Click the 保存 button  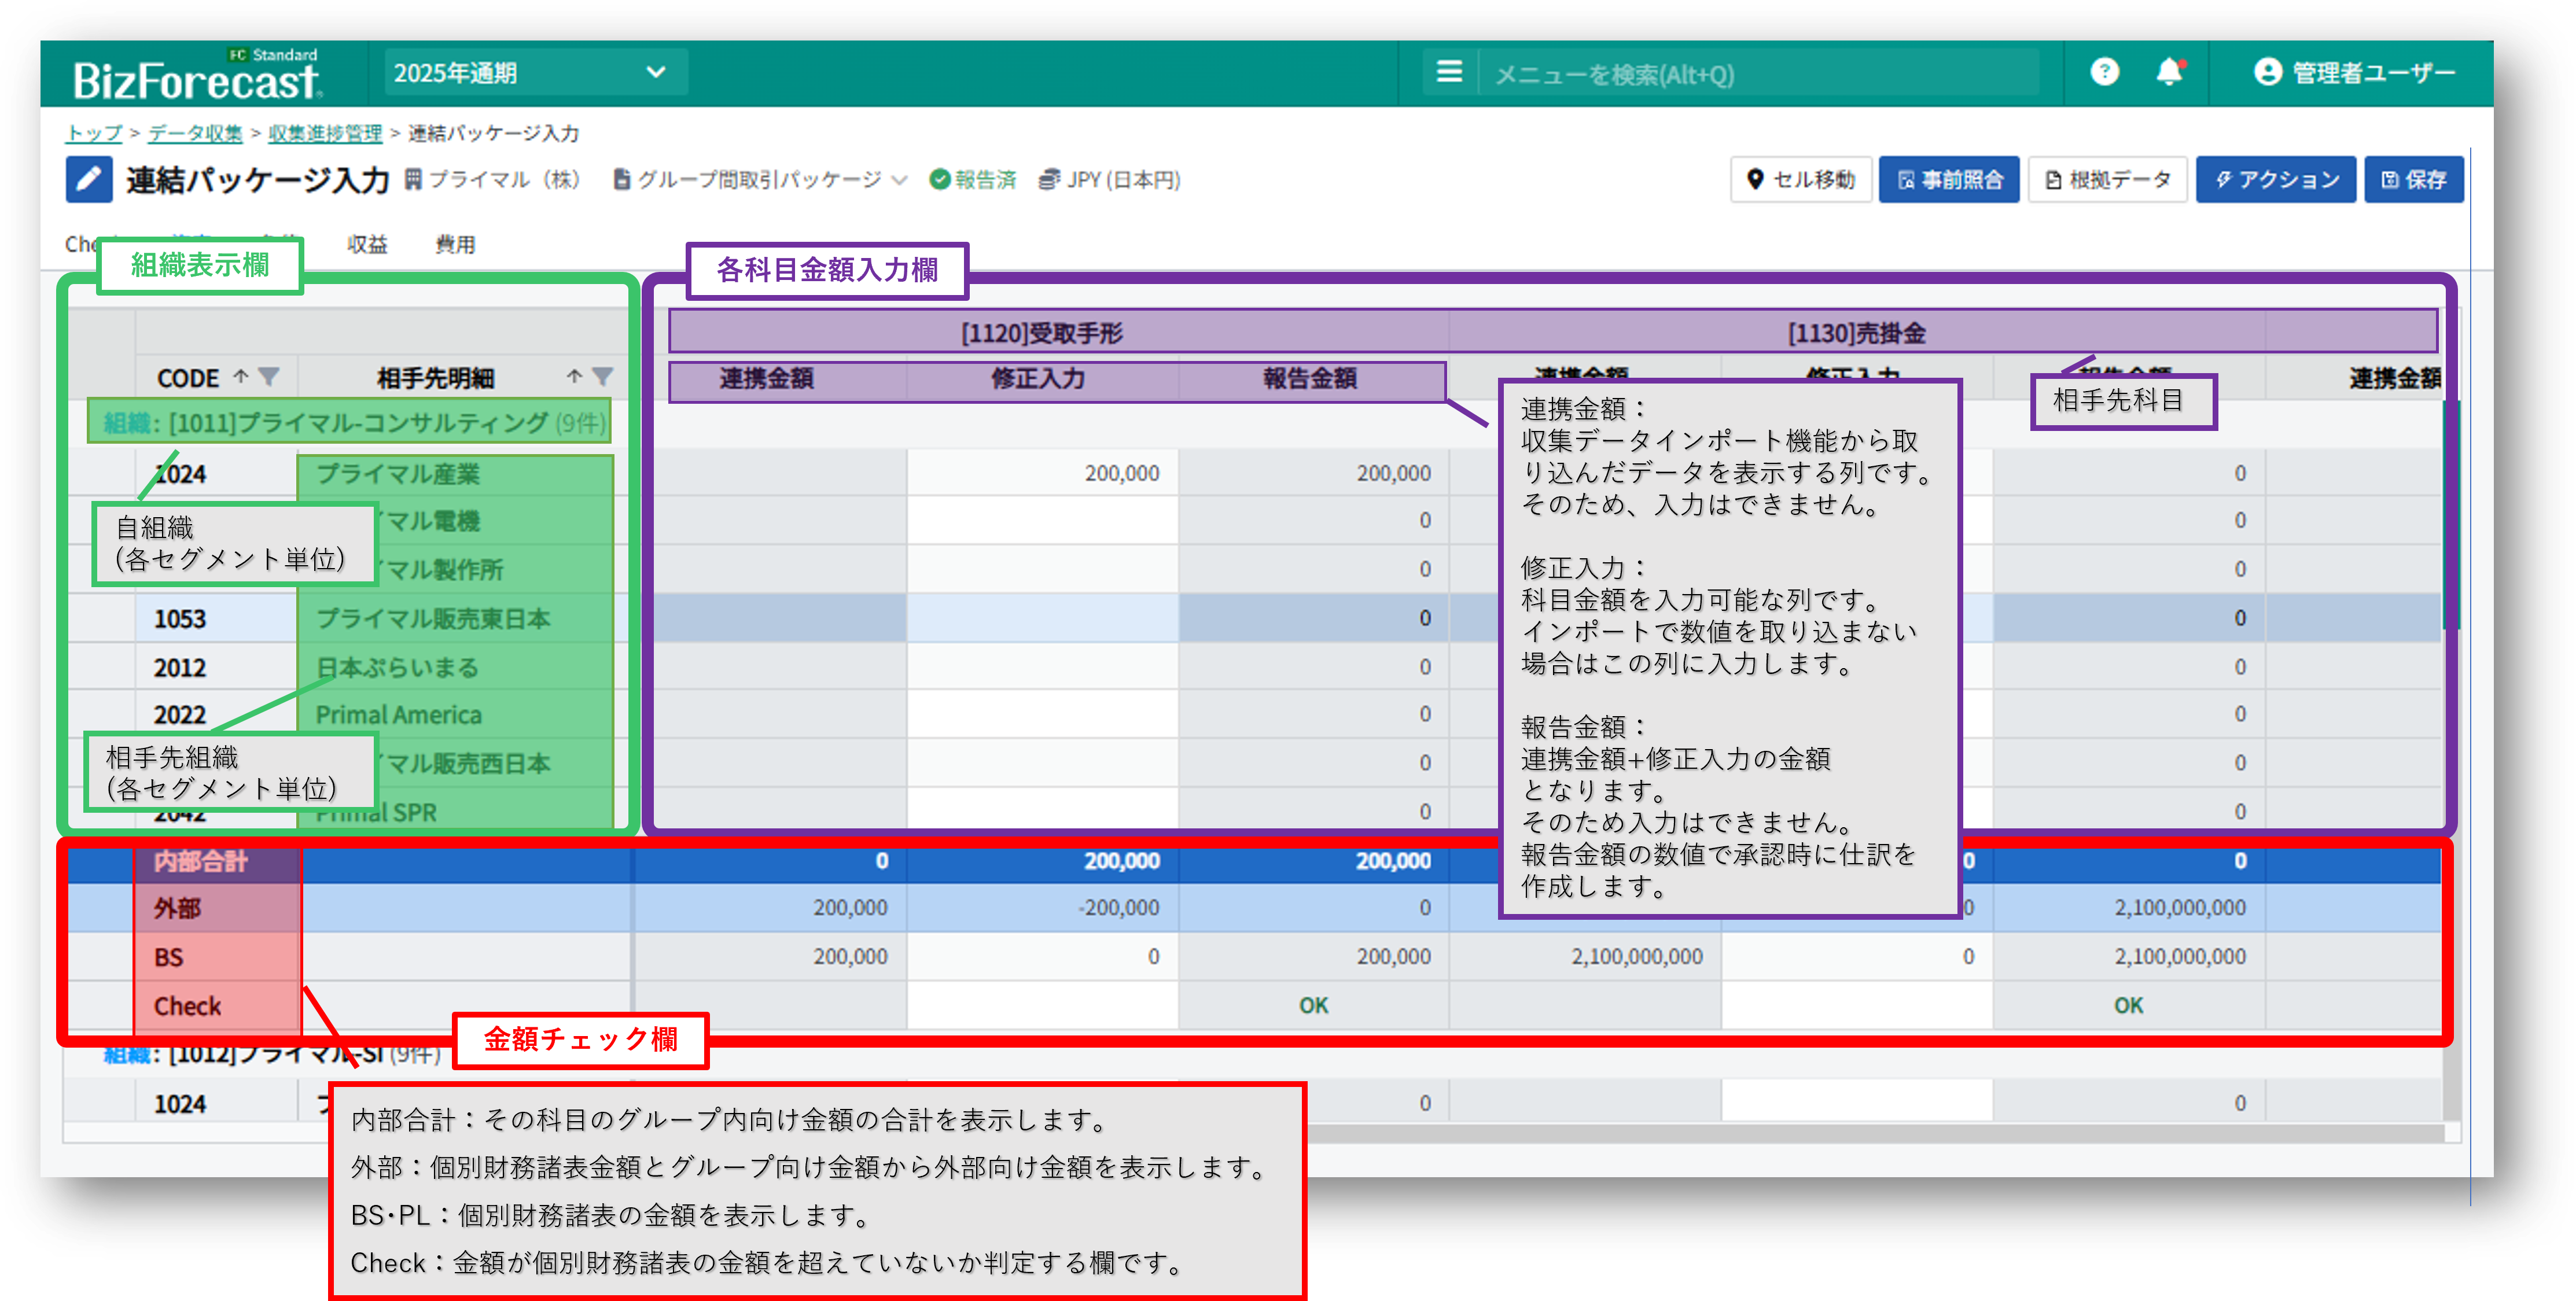pyautogui.click(x=2413, y=180)
